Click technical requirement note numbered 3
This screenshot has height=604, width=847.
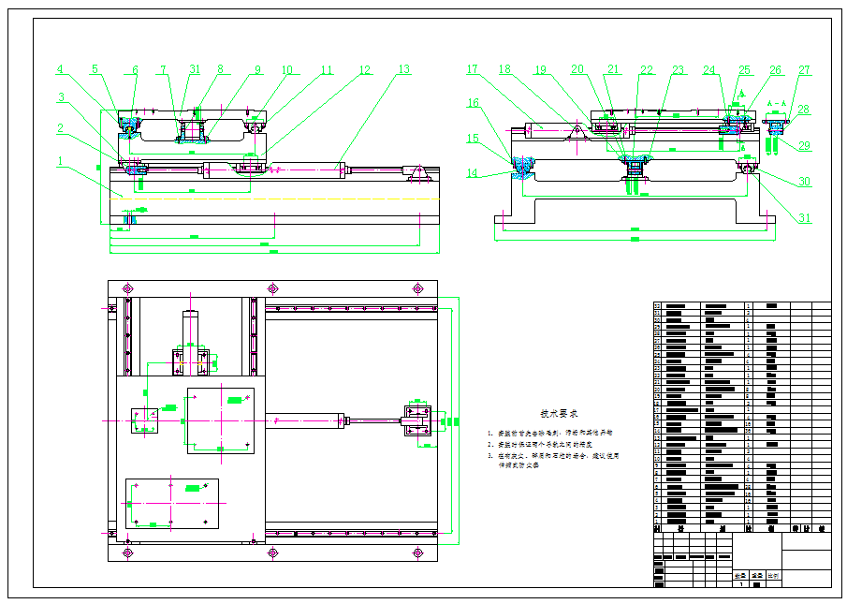click(553, 461)
